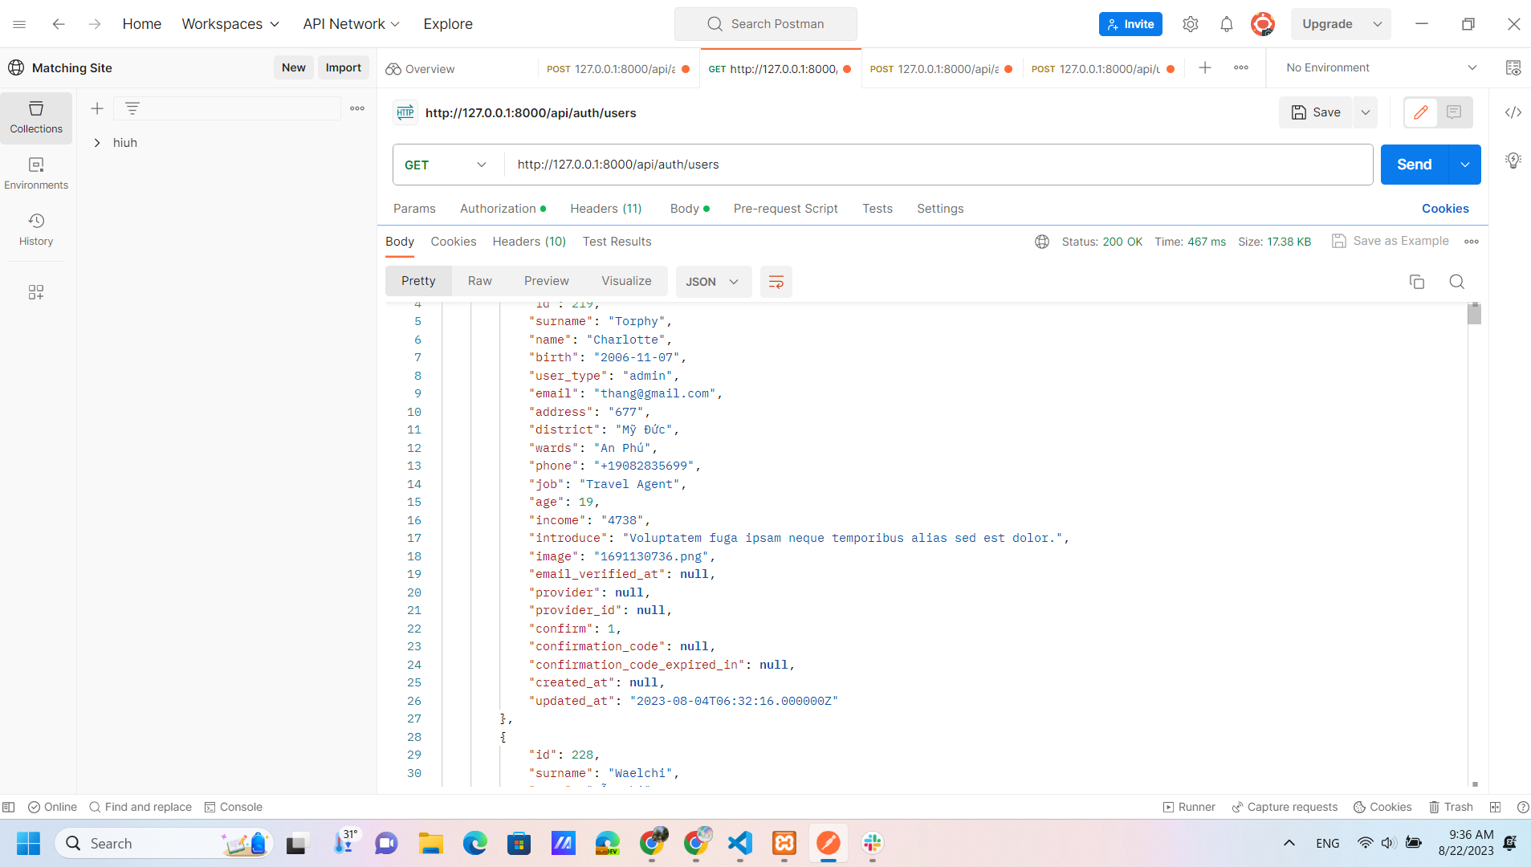Image resolution: width=1531 pixels, height=867 pixels.
Task: Open the hamburger menu icon
Action: click(19, 24)
